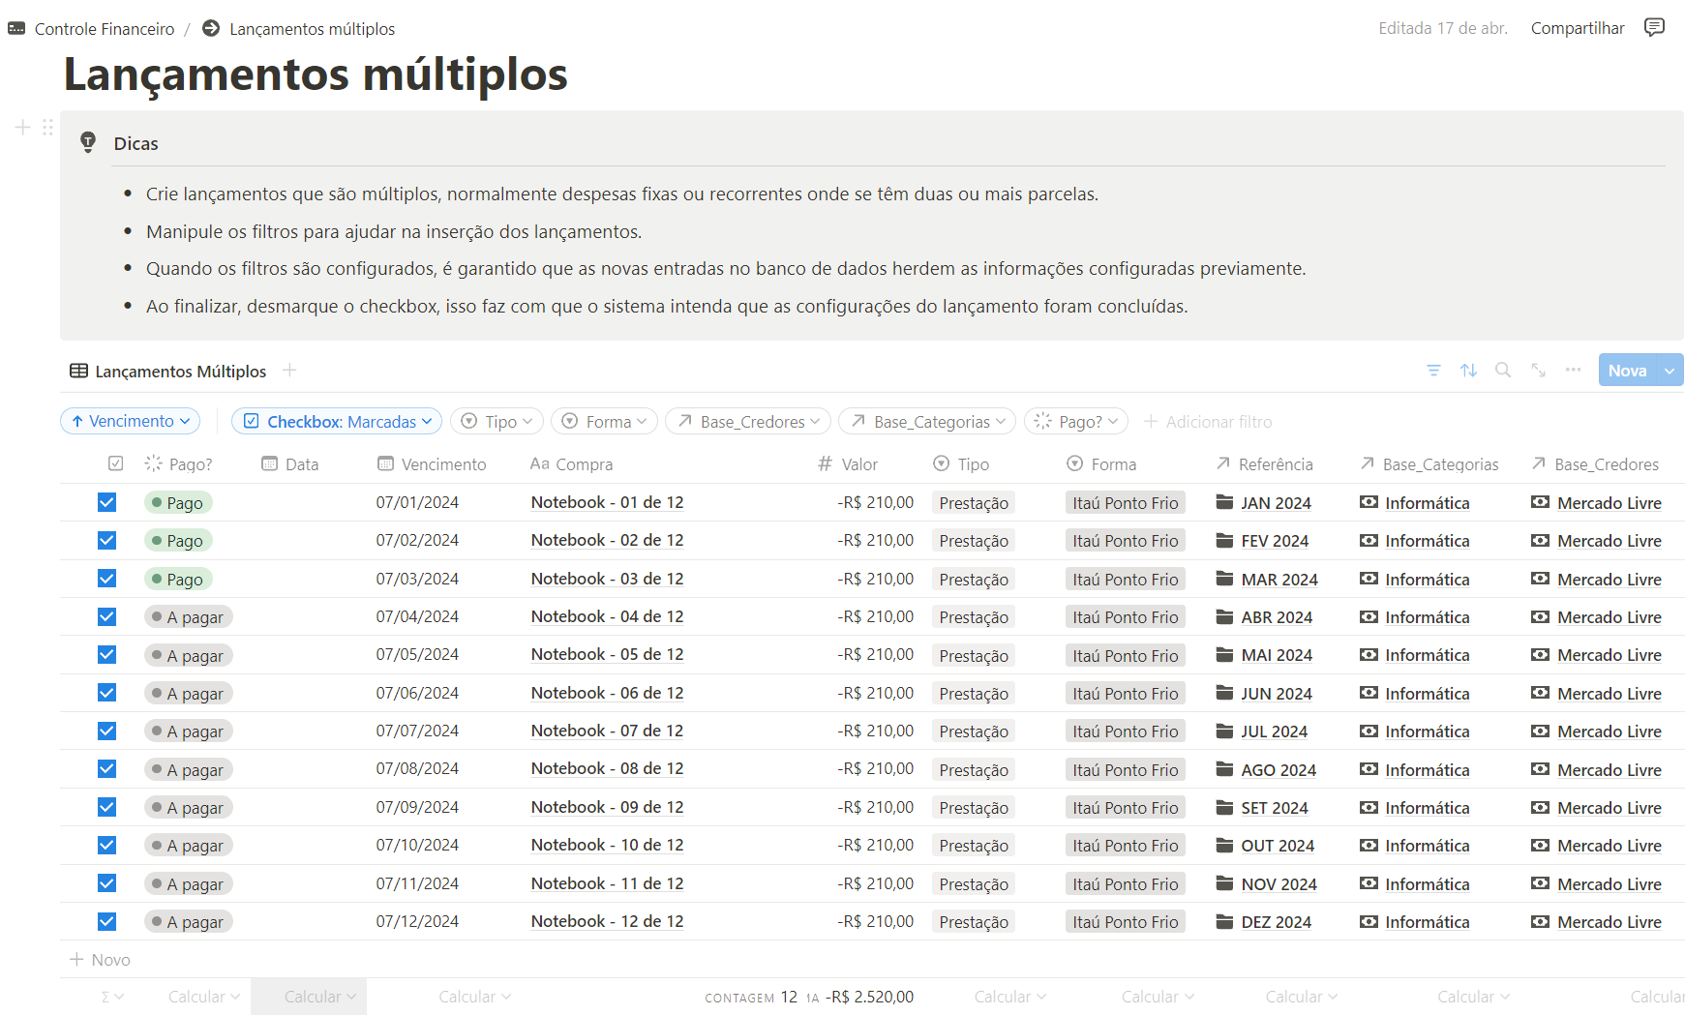The image size is (1685, 1015).
Task: Click the plus icon to add a view
Action: pos(289,371)
